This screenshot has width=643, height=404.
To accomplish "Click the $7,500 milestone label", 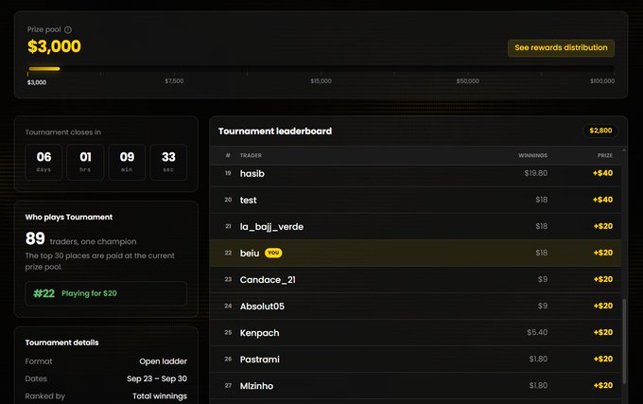I will click(x=174, y=81).
